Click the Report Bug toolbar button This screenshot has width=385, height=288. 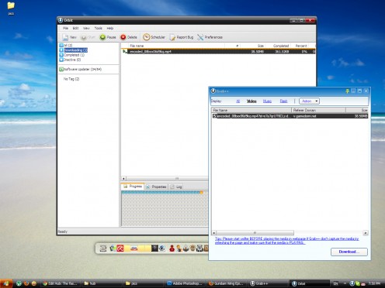tap(182, 37)
